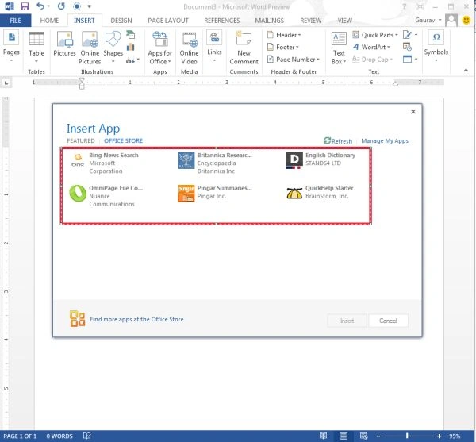Click the Screenshot icon in Illustrations
Image resolution: width=476 pixels, height=442 pixels.
coord(132,60)
